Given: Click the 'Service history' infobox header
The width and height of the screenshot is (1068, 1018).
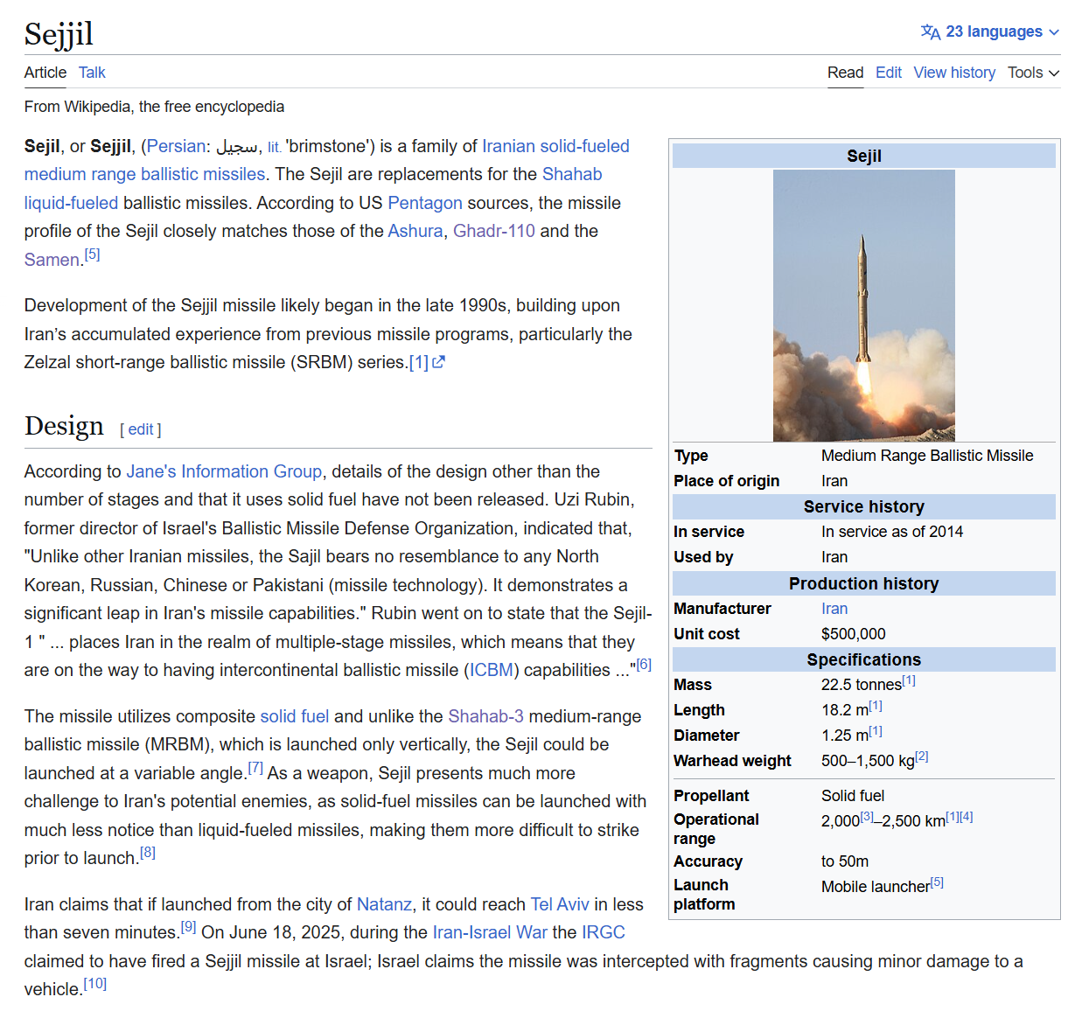Looking at the screenshot, I should pyautogui.click(x=864, y=506).
